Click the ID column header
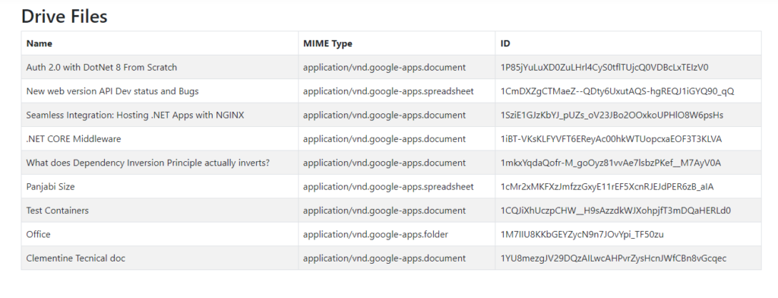 [505, 43]
